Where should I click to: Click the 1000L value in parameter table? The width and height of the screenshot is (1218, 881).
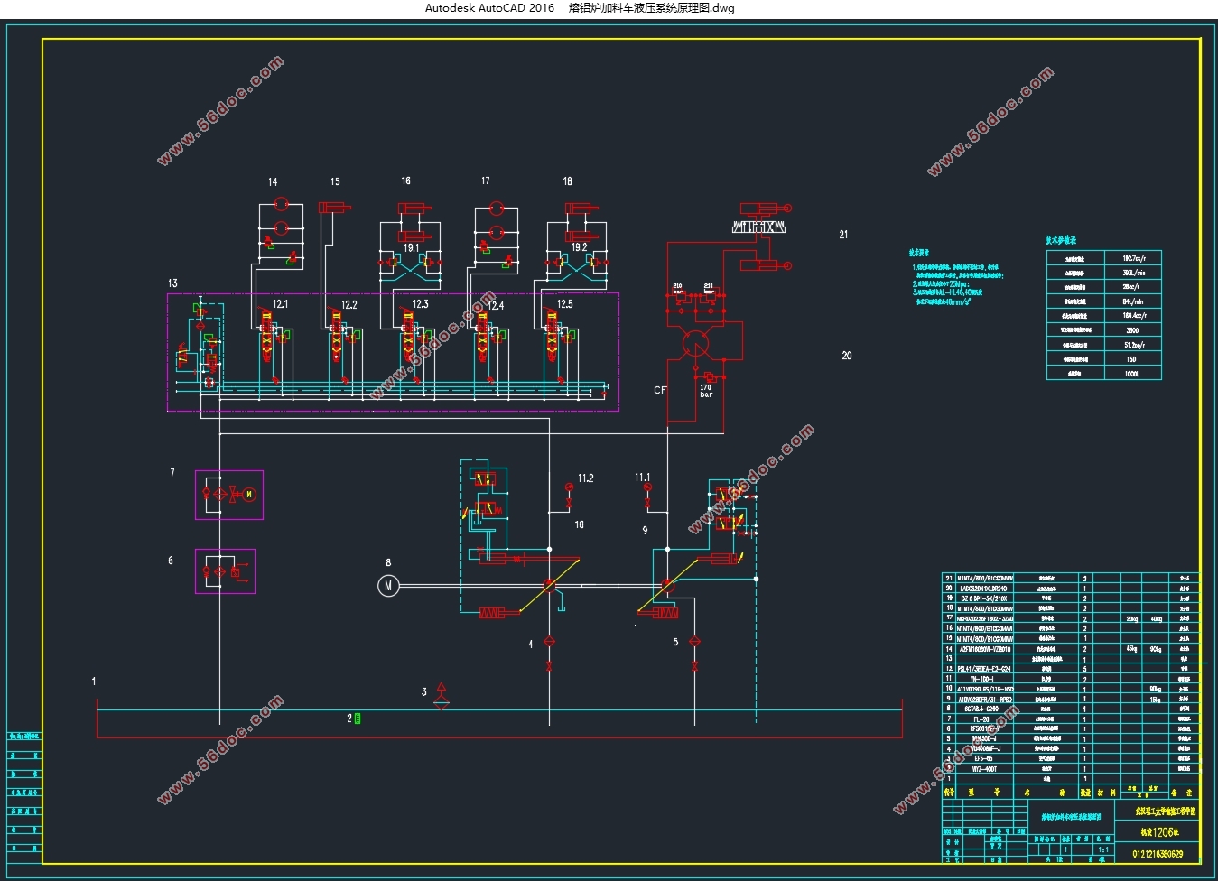1131,373
